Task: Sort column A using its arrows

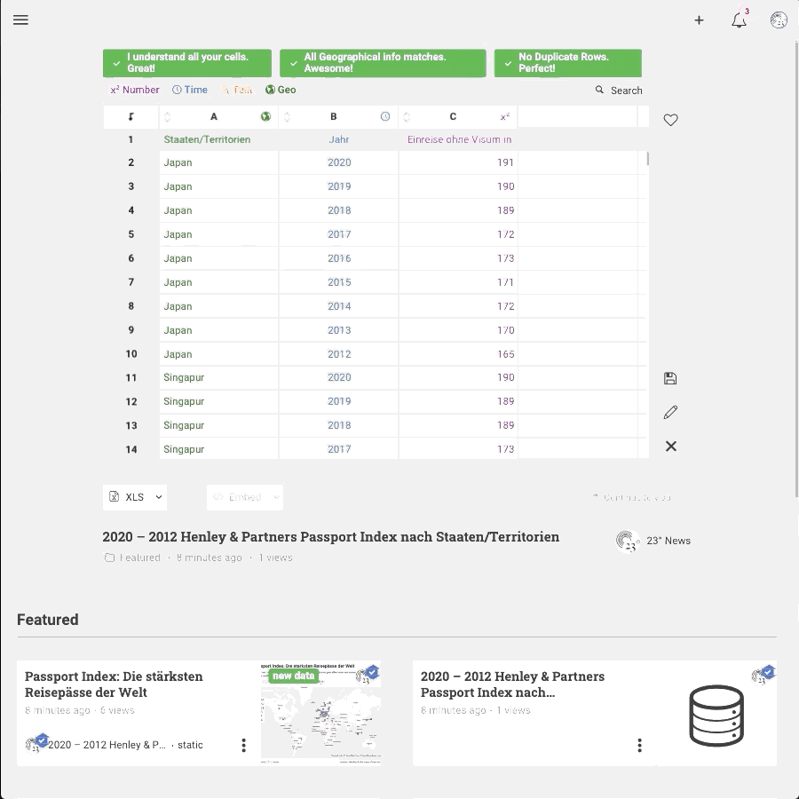Action: (167, 116)
